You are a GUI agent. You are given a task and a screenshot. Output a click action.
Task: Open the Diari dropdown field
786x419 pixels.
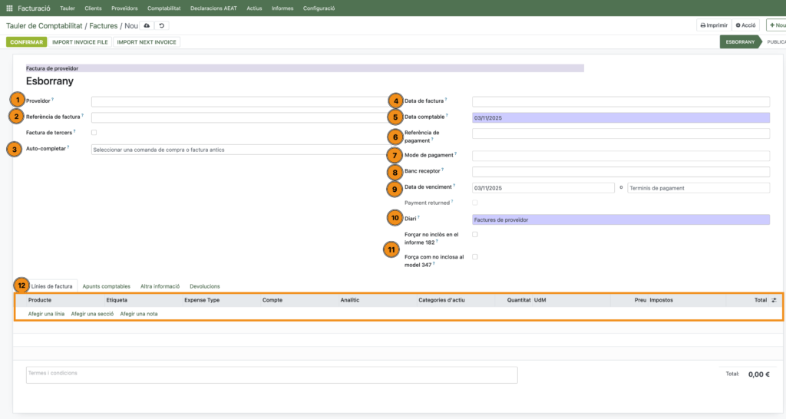click(620, 219)
